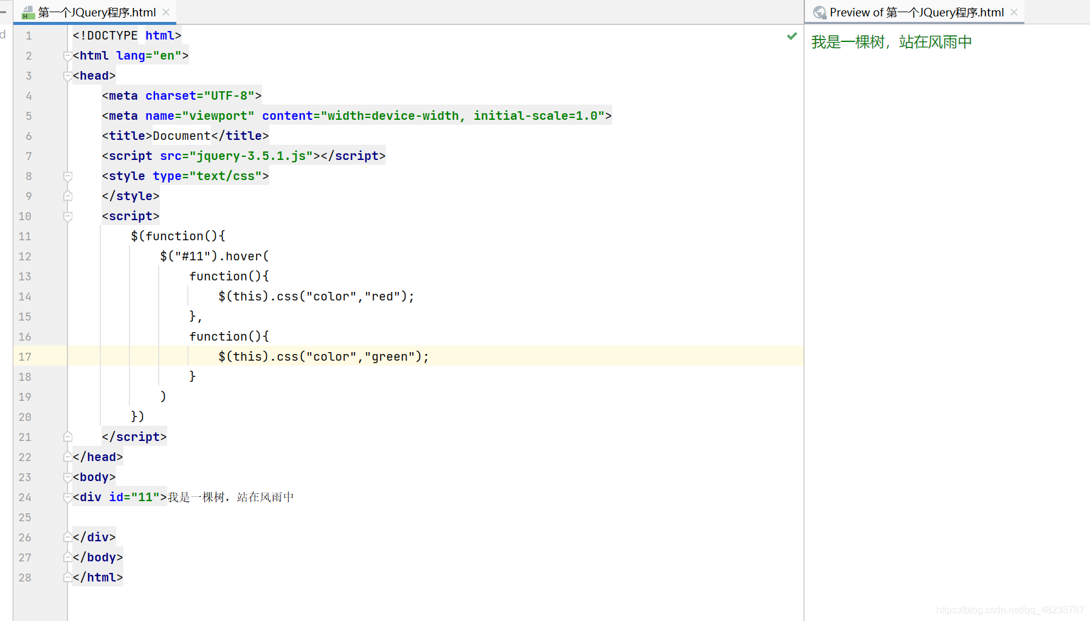Click the Chinese div text on line 24
Viewport: 1090px width, 621px height.
231,498
